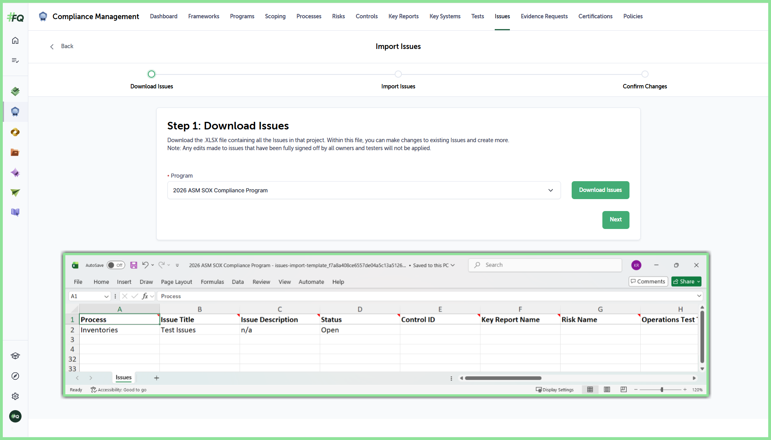Open the orange folder app icon in sidebar
Image resolution: width=771 pixels, height=440 pixels.
click(x=15, y=152)
